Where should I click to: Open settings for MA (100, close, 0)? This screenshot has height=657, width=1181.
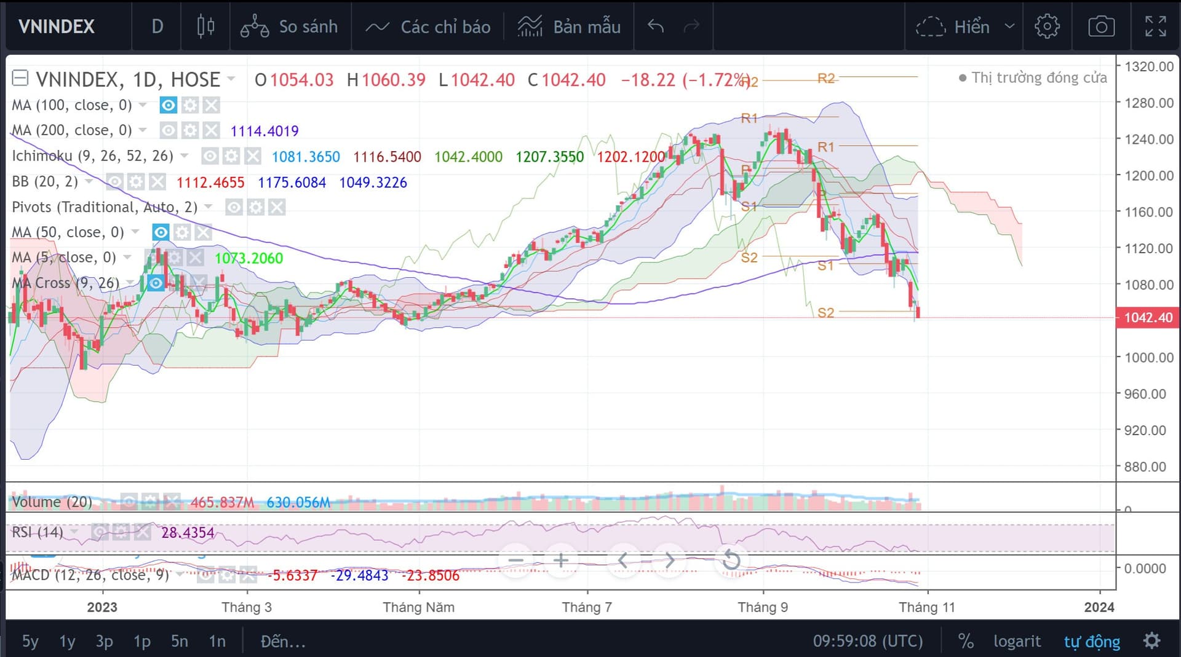190,105
